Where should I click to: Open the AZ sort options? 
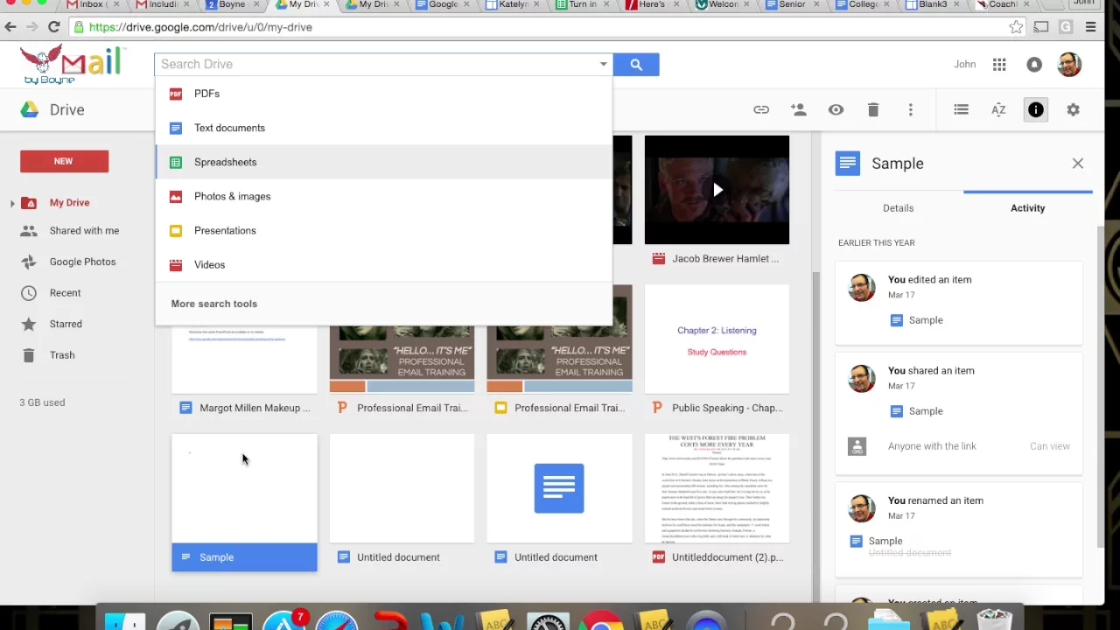pyautogui.click(x=998, y=109)
